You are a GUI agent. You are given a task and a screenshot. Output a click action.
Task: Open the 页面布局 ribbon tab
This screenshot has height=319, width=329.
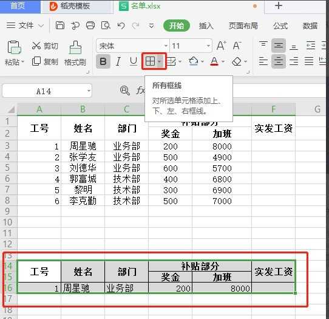[x=243, y=26]
